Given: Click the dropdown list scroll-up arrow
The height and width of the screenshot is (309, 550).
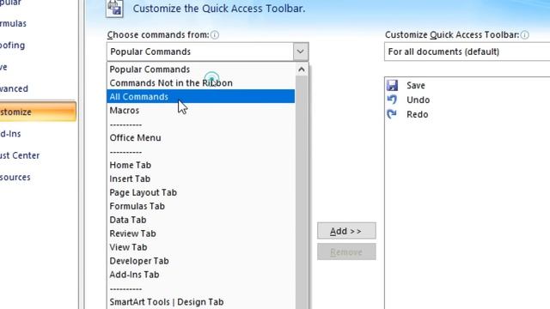Looking at the screenshot, I should pyautogui.click(x=302, y=70).
